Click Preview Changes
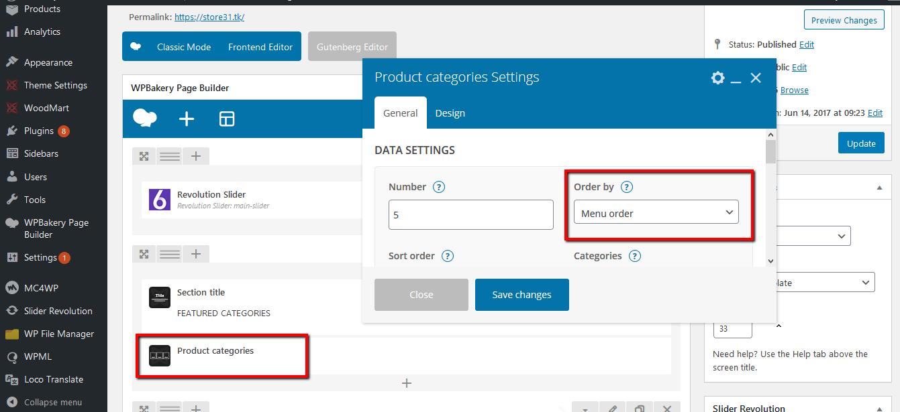 pyautogui.click(x=844, y=20)
